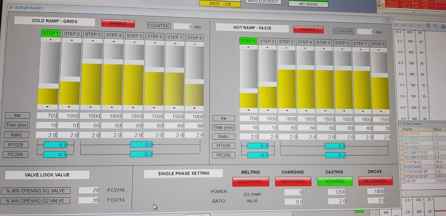Click down arrow on Hot Ramp Step 7 slider

tap(363, 111)
